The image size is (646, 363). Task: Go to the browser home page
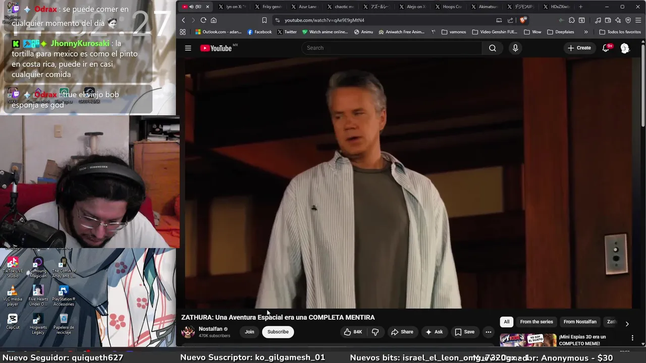tap(213, 20)
